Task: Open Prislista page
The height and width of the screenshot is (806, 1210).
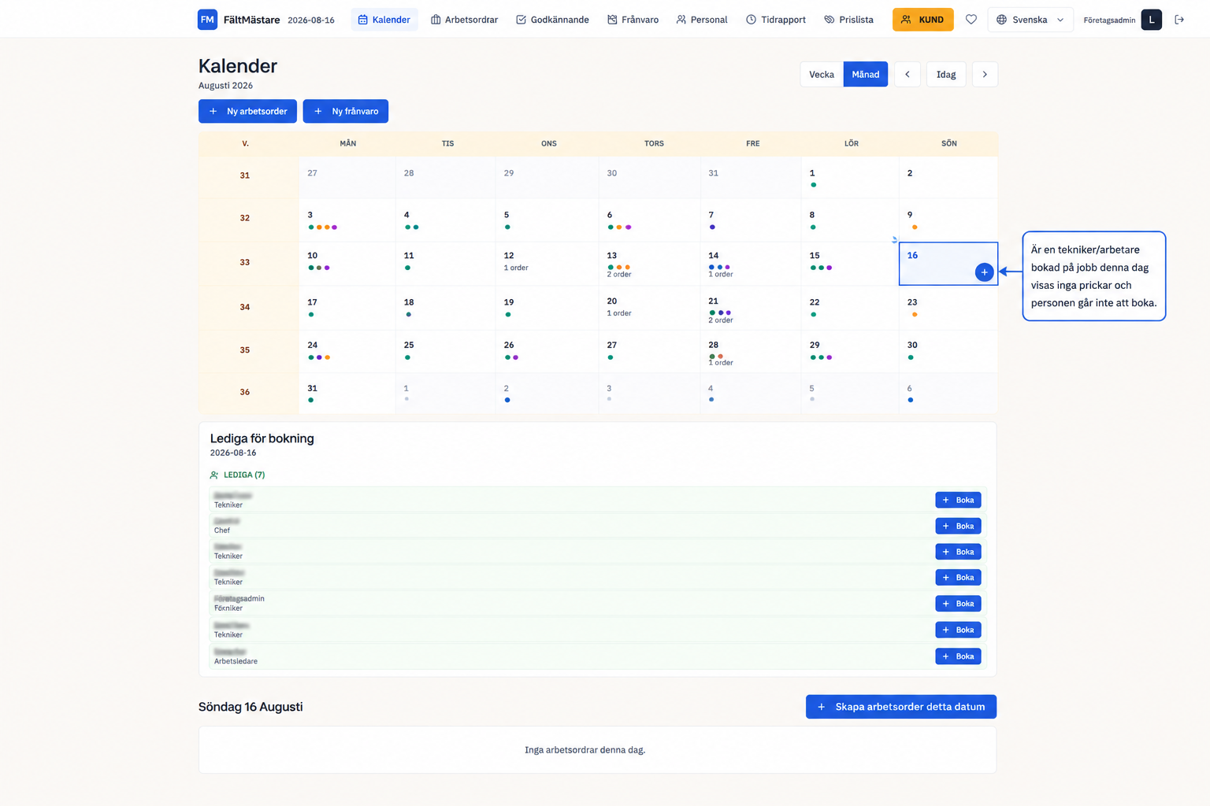Action: point(848,20)
